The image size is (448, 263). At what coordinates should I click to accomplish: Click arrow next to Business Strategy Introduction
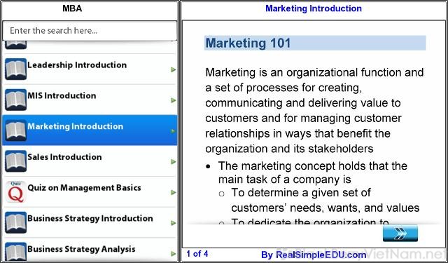click(x=173, y=223)
